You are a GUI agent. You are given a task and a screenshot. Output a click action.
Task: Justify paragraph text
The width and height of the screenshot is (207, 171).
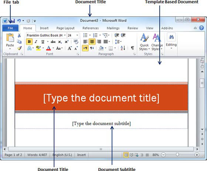click(106, 42)
